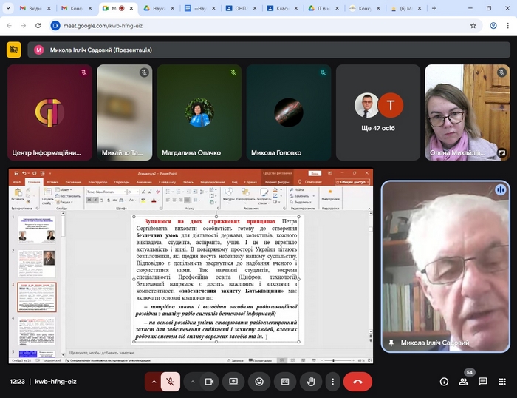Open more options three-dot menu
Image resolution: width=517 pixels, height=398 pixels.
332,382
